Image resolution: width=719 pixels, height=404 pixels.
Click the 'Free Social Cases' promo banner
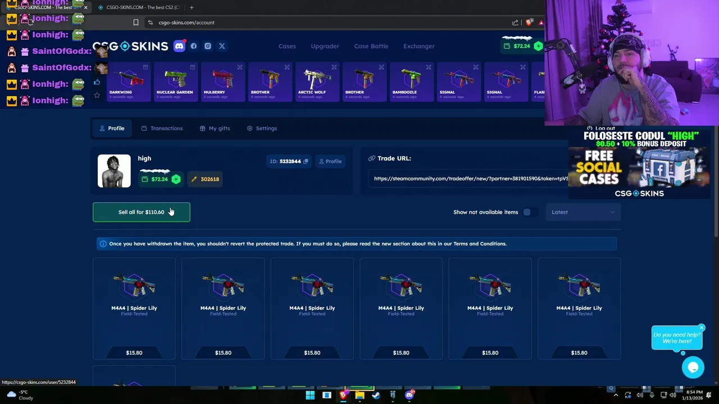click(x=640, y=164)
